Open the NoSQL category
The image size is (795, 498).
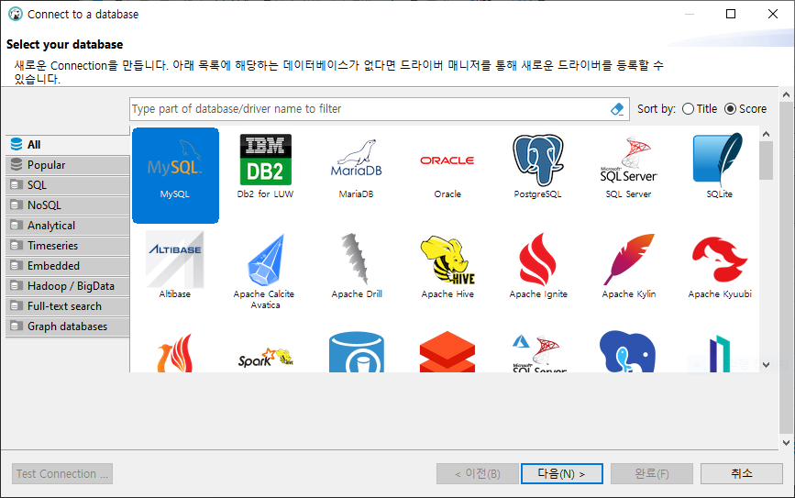click(68, 205)
